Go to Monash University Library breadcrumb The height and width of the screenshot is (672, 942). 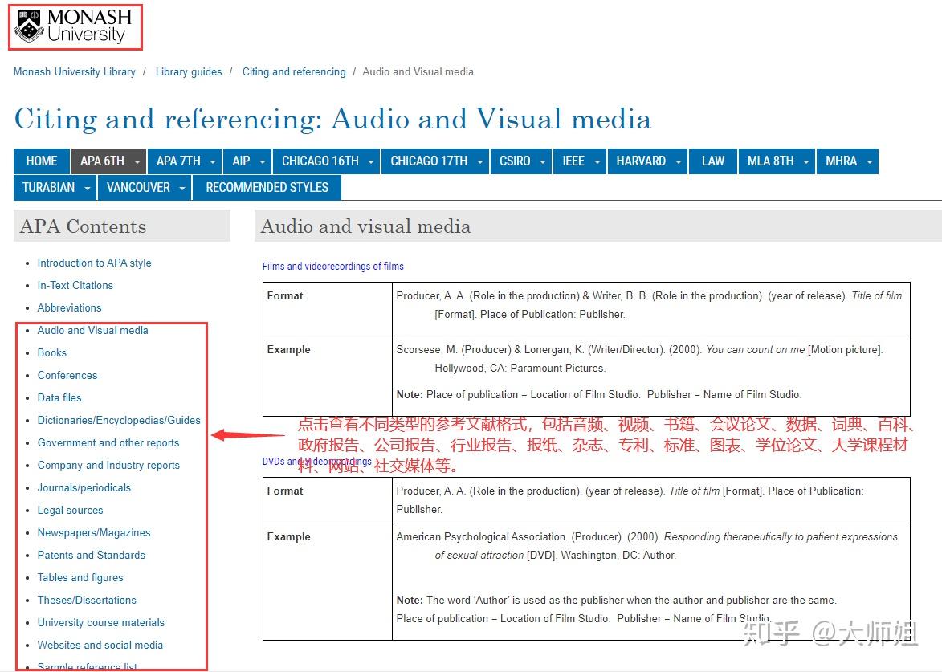tap(75, 72)
